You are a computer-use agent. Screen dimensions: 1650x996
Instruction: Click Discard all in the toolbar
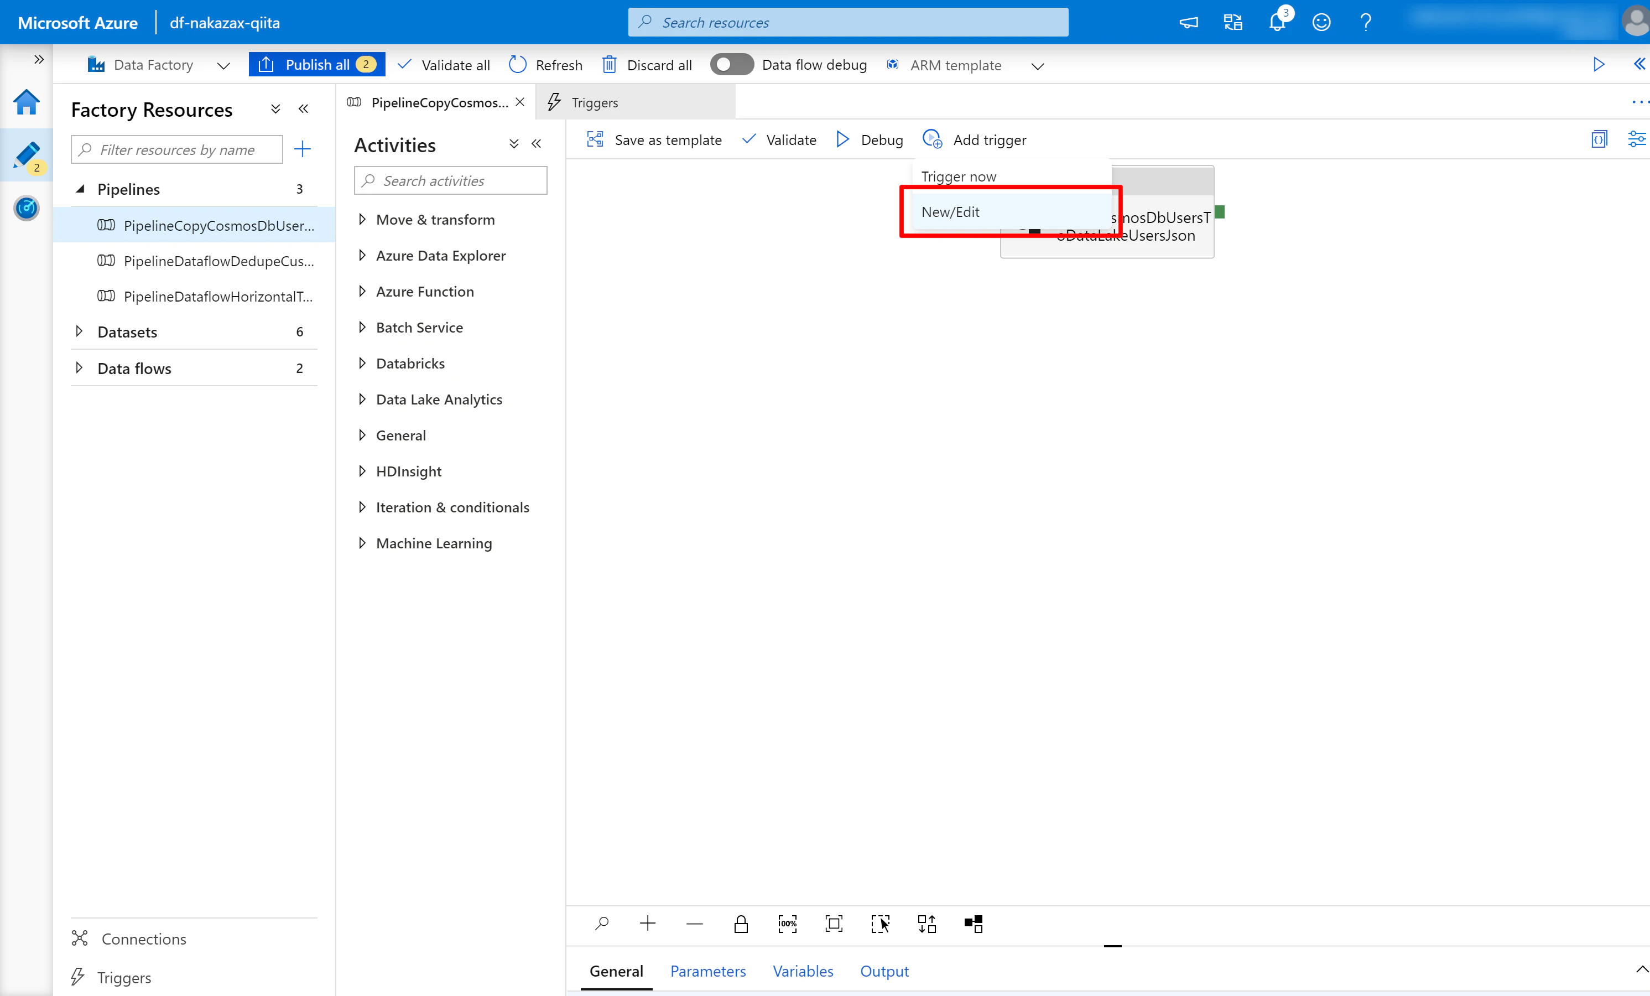pyautogui.click(x=647, y=65)
